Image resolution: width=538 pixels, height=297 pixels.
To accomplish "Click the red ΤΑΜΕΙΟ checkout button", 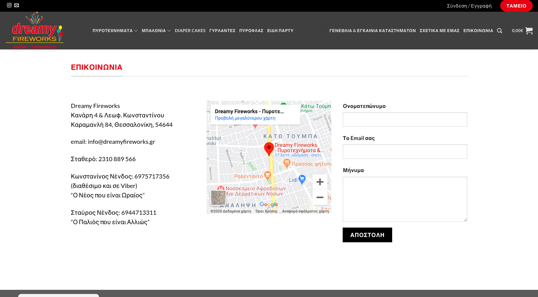I will 516,6.
